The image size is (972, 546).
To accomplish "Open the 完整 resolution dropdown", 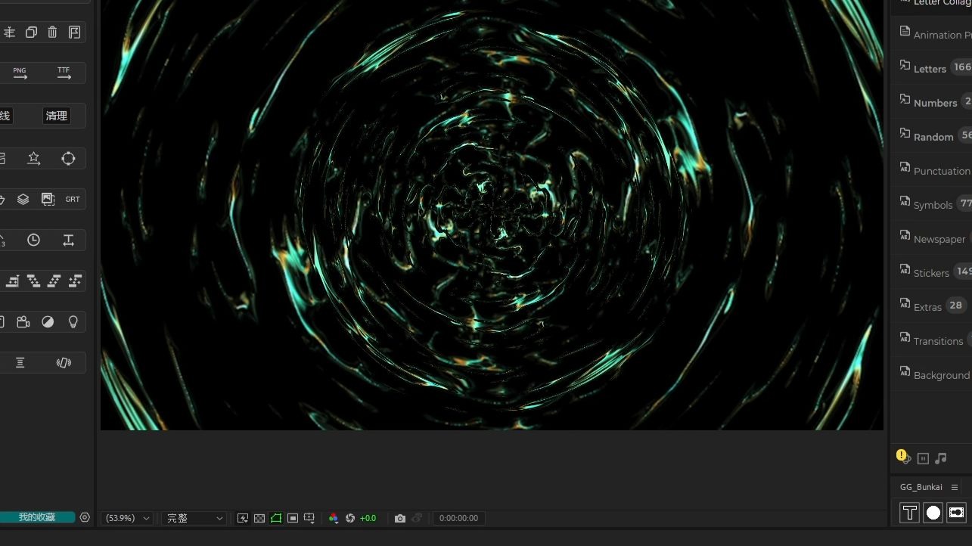I will 194,518.
